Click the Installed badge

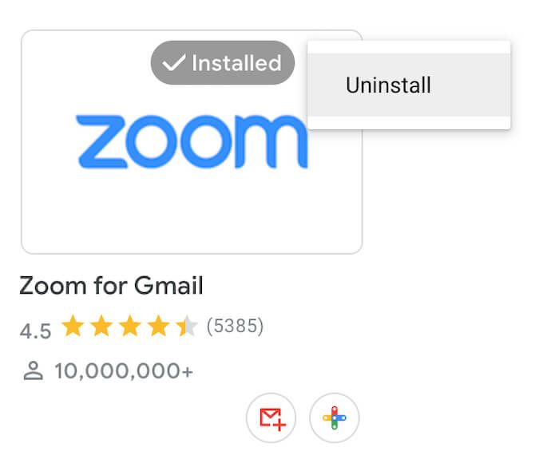[x=223, y=62]
